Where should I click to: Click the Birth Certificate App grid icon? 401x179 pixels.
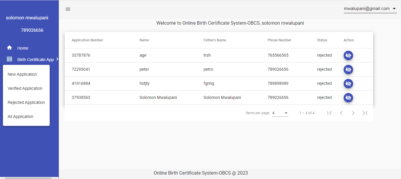click(9, 59)
